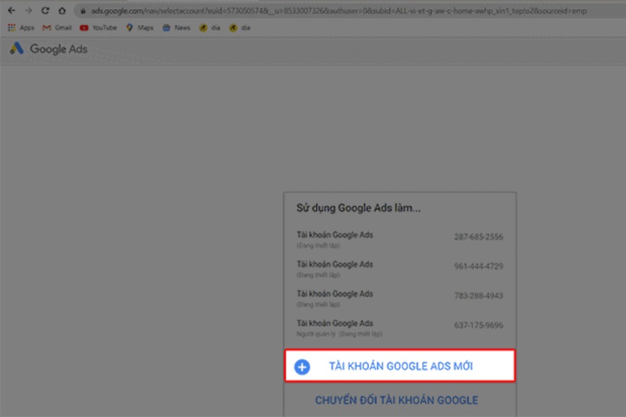The width and height of the screenshot is (626, 417).
Task: Select manager account 637-175-9696
Action: point(400,328)
